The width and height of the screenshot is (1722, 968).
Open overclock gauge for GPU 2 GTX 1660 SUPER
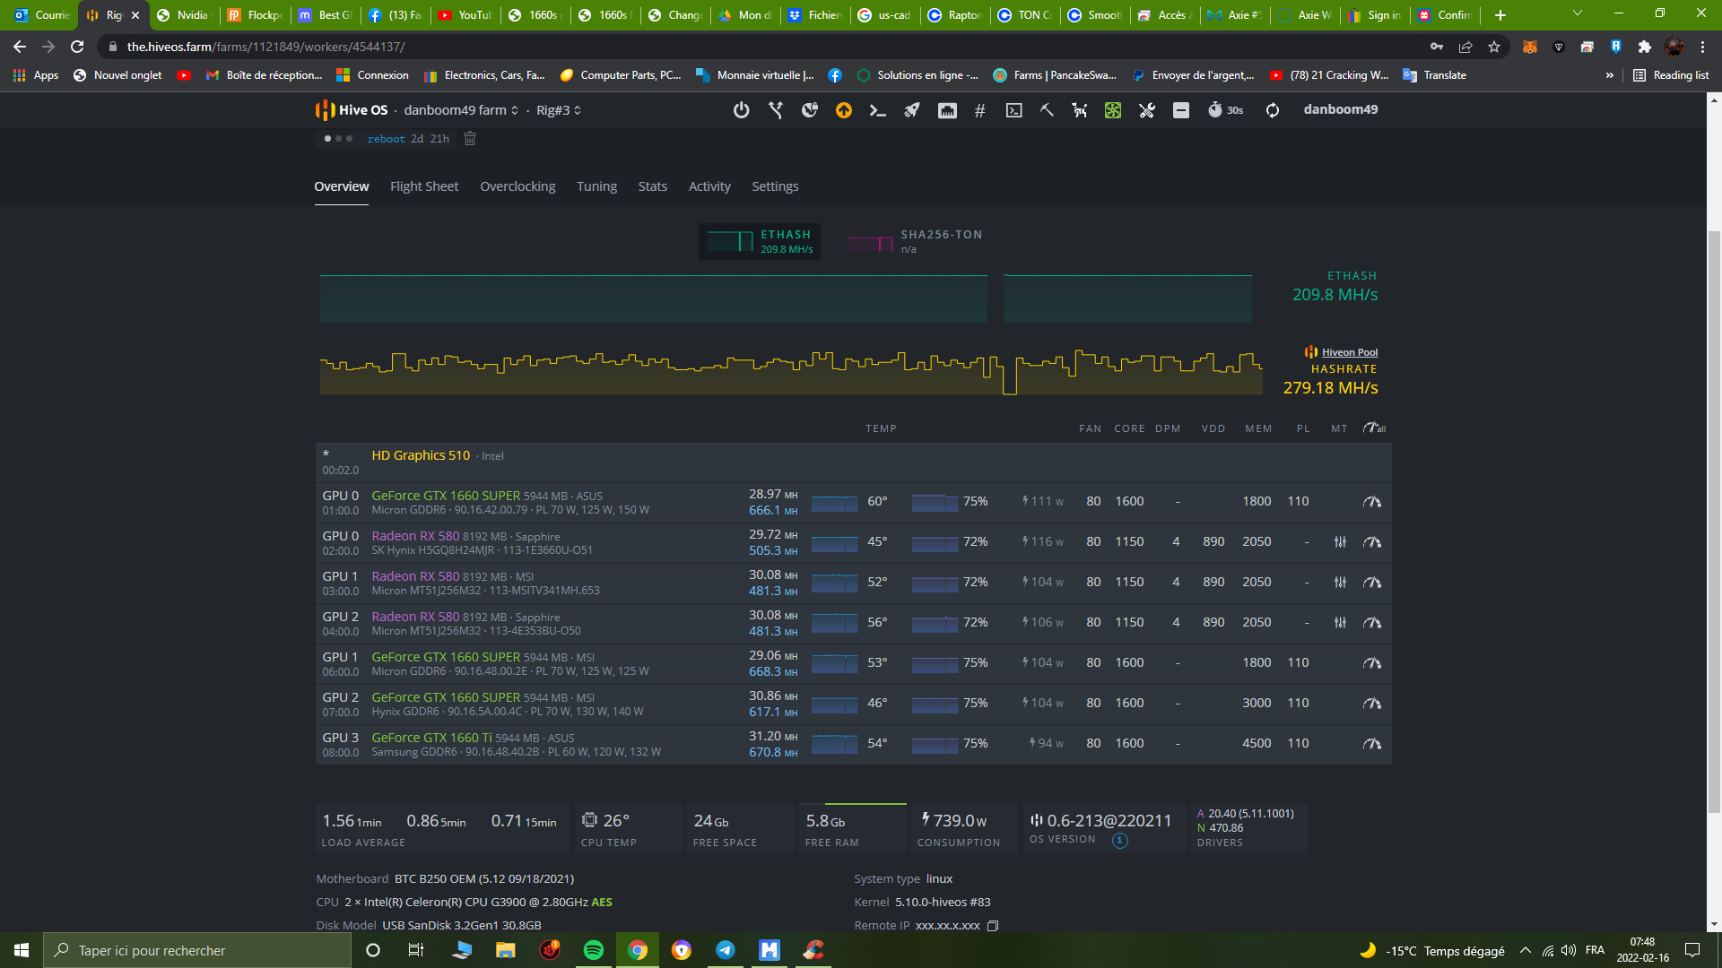coord(1372,704)
